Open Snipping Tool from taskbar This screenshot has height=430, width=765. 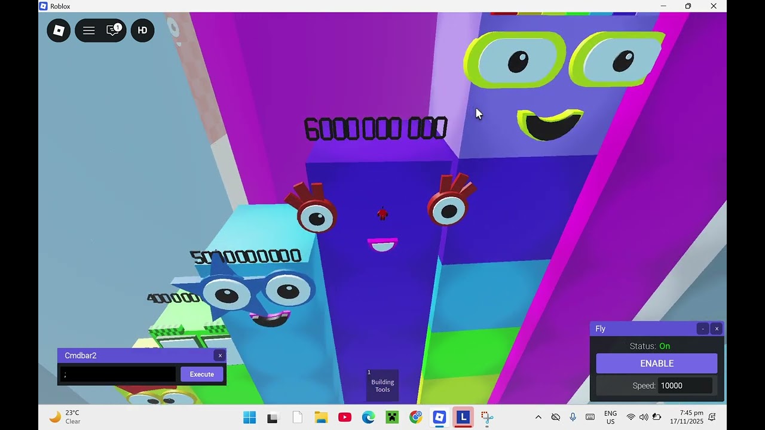tap(487, 417)
